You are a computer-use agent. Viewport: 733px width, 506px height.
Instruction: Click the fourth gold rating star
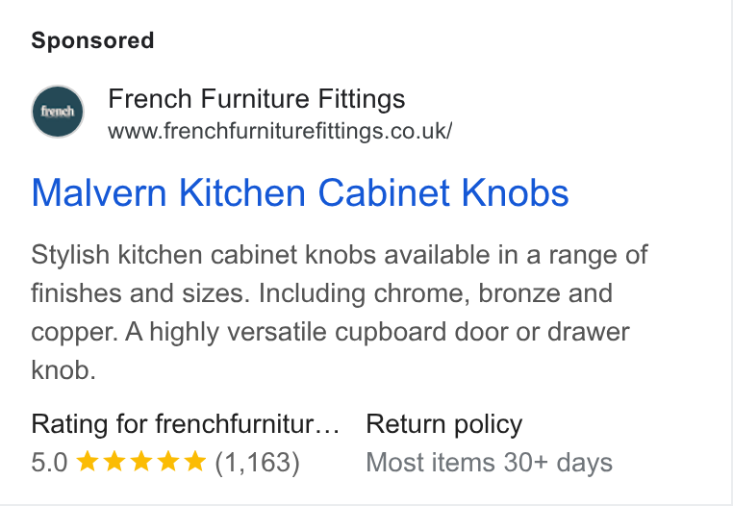pos(167,462)
